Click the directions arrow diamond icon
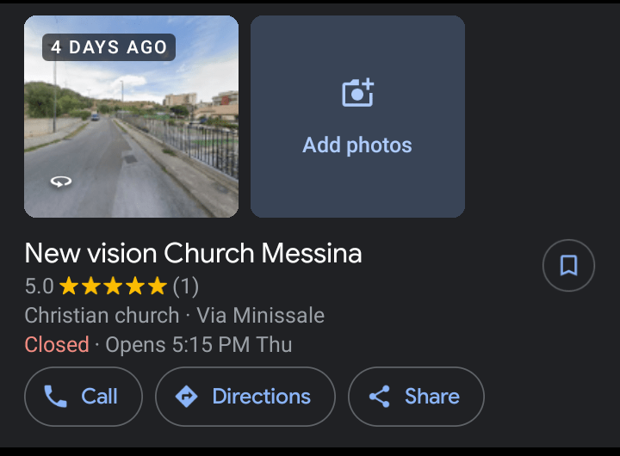The height and width of the screenshot is (456, 620). 186,397
